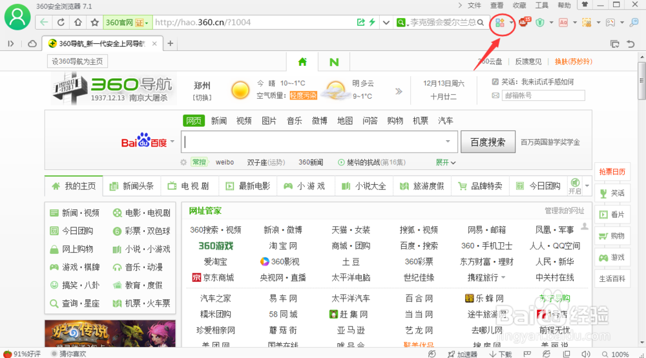Toggle 猜你喜欢 in the status bar

pos(68,354)
